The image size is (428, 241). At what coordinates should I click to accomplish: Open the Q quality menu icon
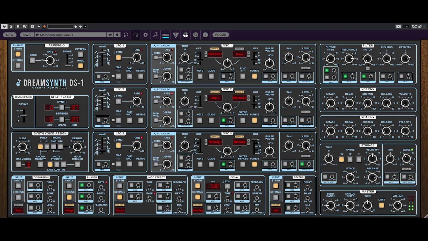[196, 35]
